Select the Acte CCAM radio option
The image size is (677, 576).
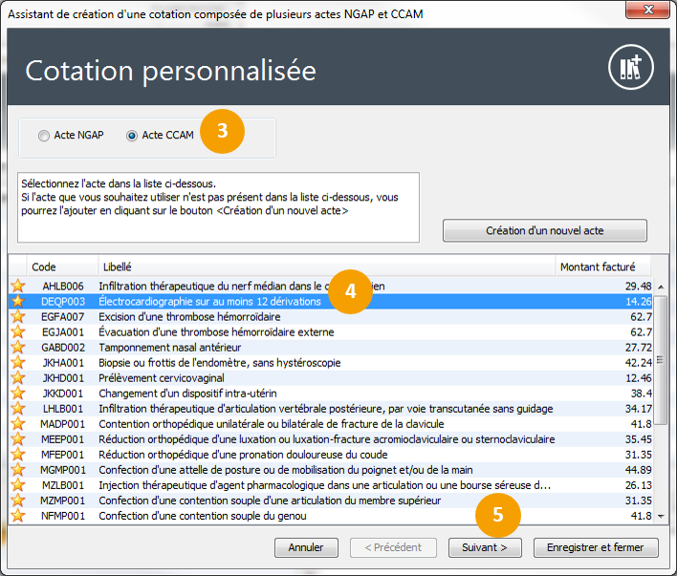132,136
